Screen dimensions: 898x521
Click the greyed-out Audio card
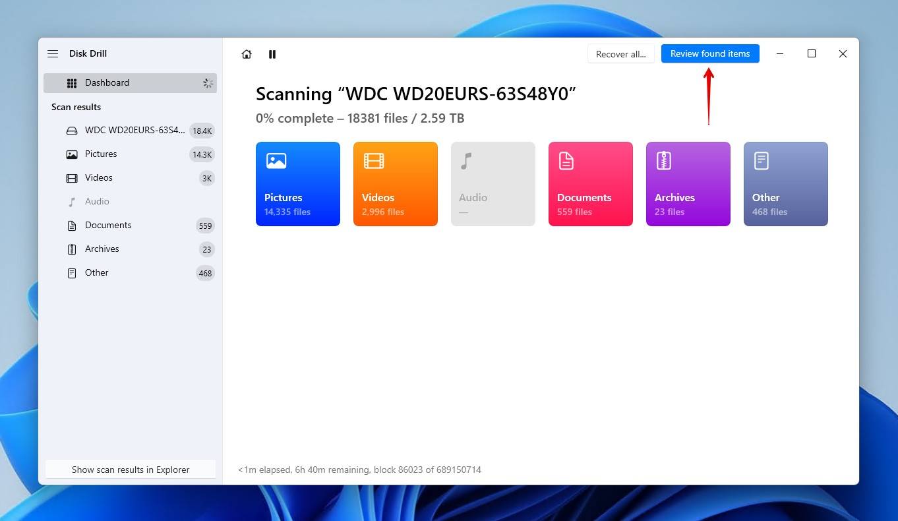493,184
